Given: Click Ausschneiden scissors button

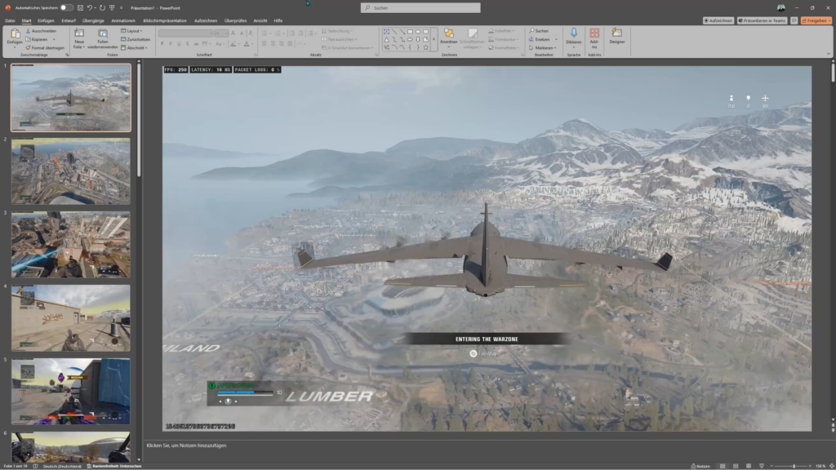Looking at the screenshot, I should pyautogui.click(x=41, y=31).
